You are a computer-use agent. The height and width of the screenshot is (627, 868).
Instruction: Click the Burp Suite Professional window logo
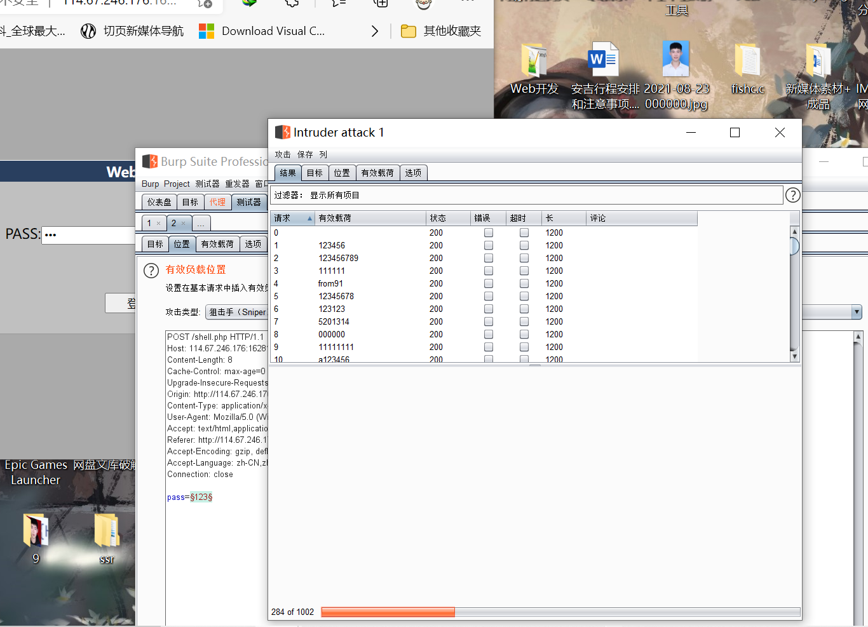pos(150,161)
